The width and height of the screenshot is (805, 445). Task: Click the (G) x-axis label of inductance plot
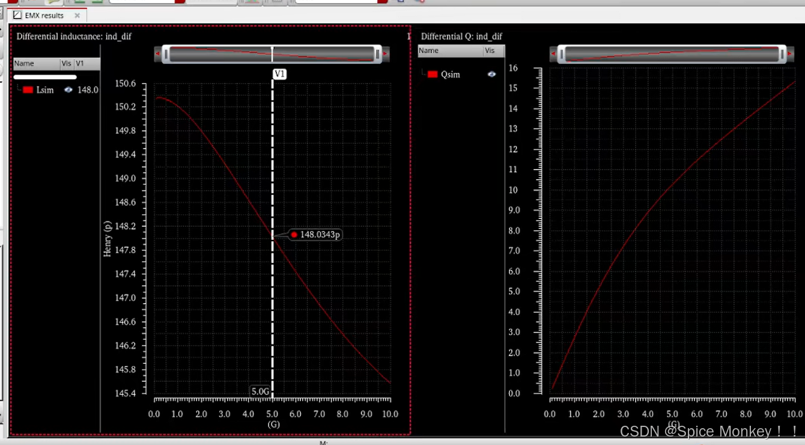[273, 425]
